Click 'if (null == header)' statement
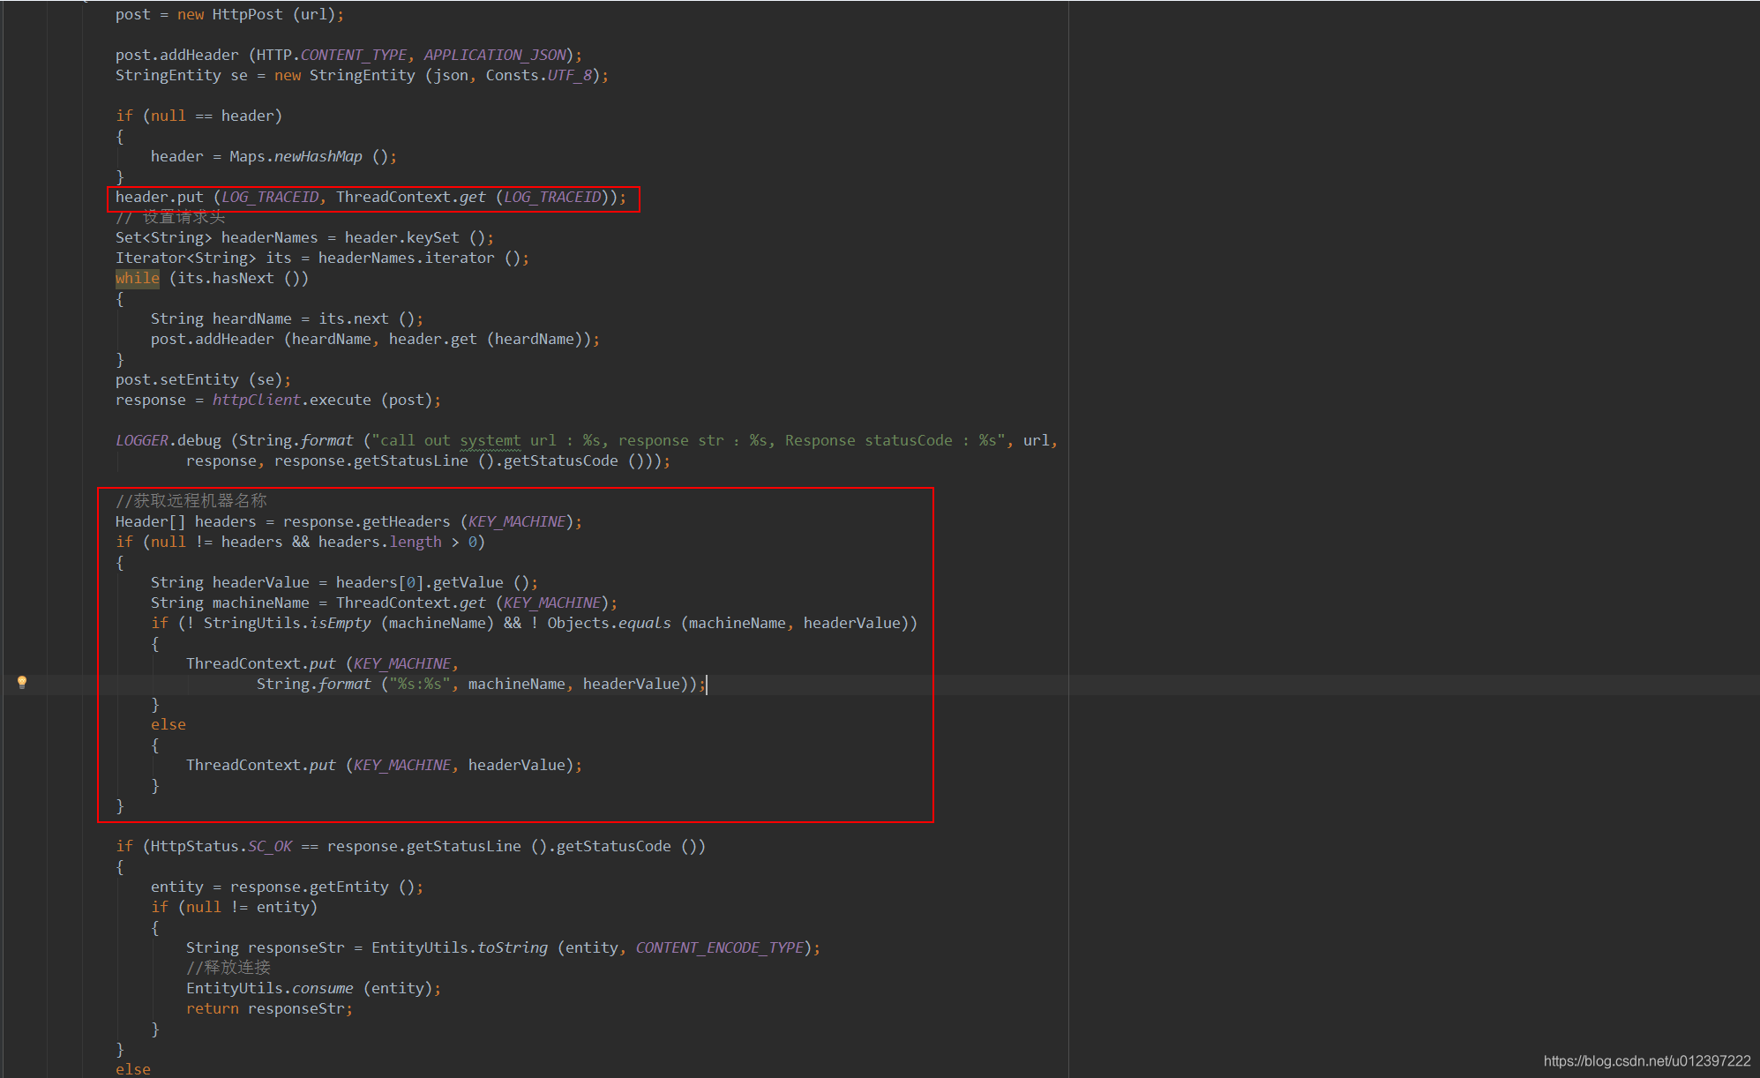The height and width of the screenshot is (1078, 1760). (x=198, y=116)
